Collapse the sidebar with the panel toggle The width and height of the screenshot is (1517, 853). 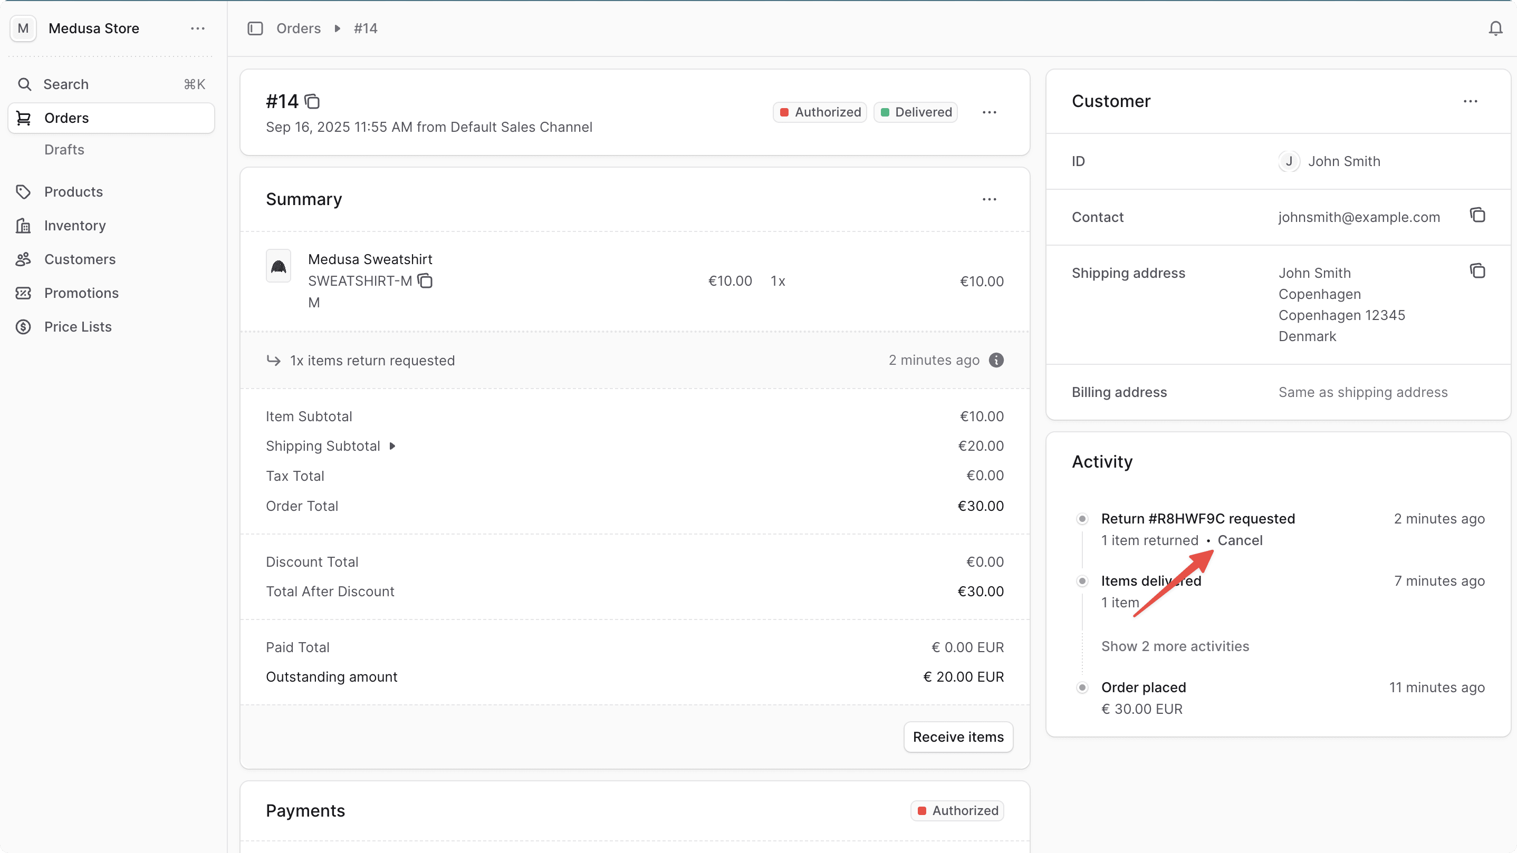[256, 27]
